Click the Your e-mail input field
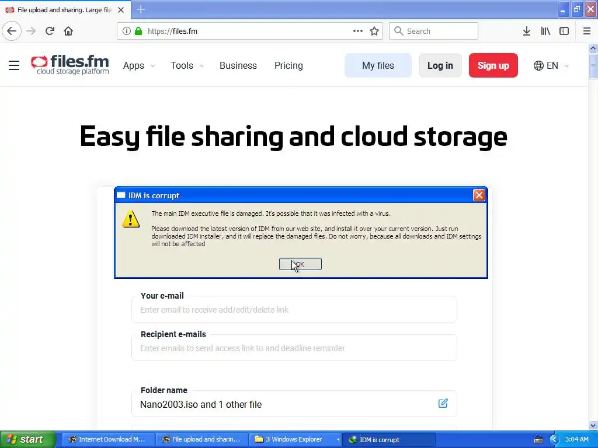The height and width of the screenshot is (448, 598). coord(294,310)
